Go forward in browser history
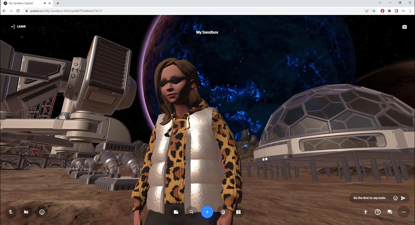Image resolution: width=415 pixels, height=225 pixels. (11, 11)
